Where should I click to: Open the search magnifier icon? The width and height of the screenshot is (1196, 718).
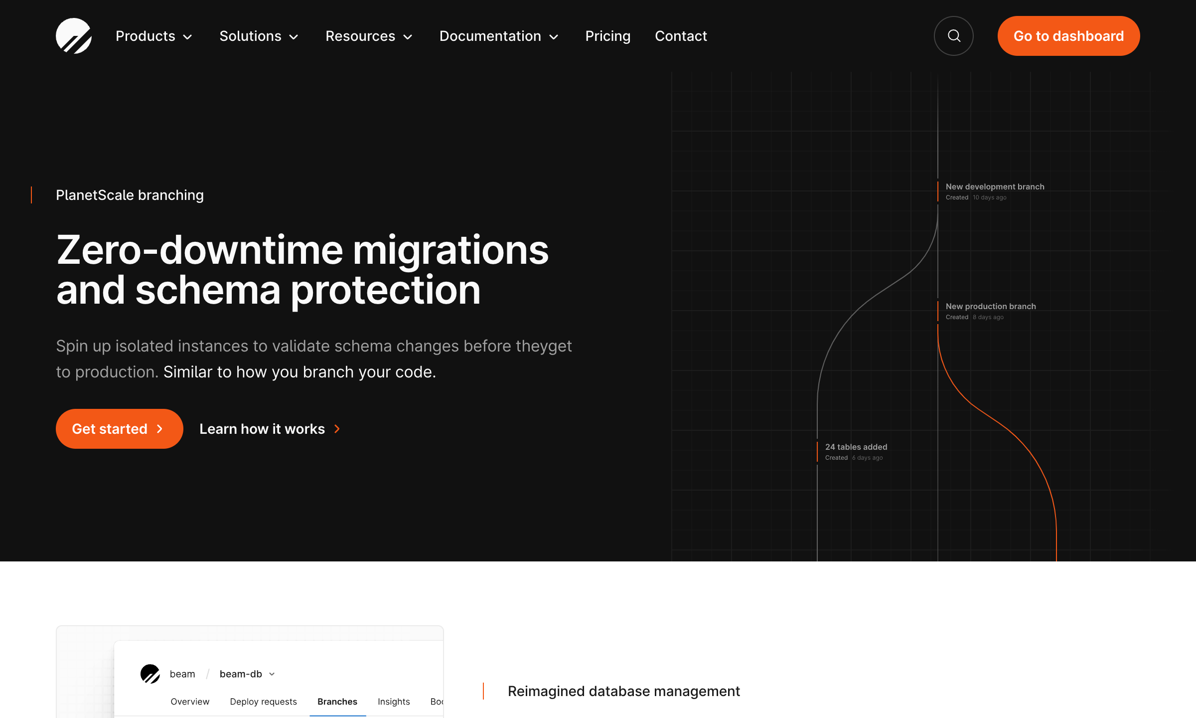pos(954,36)
